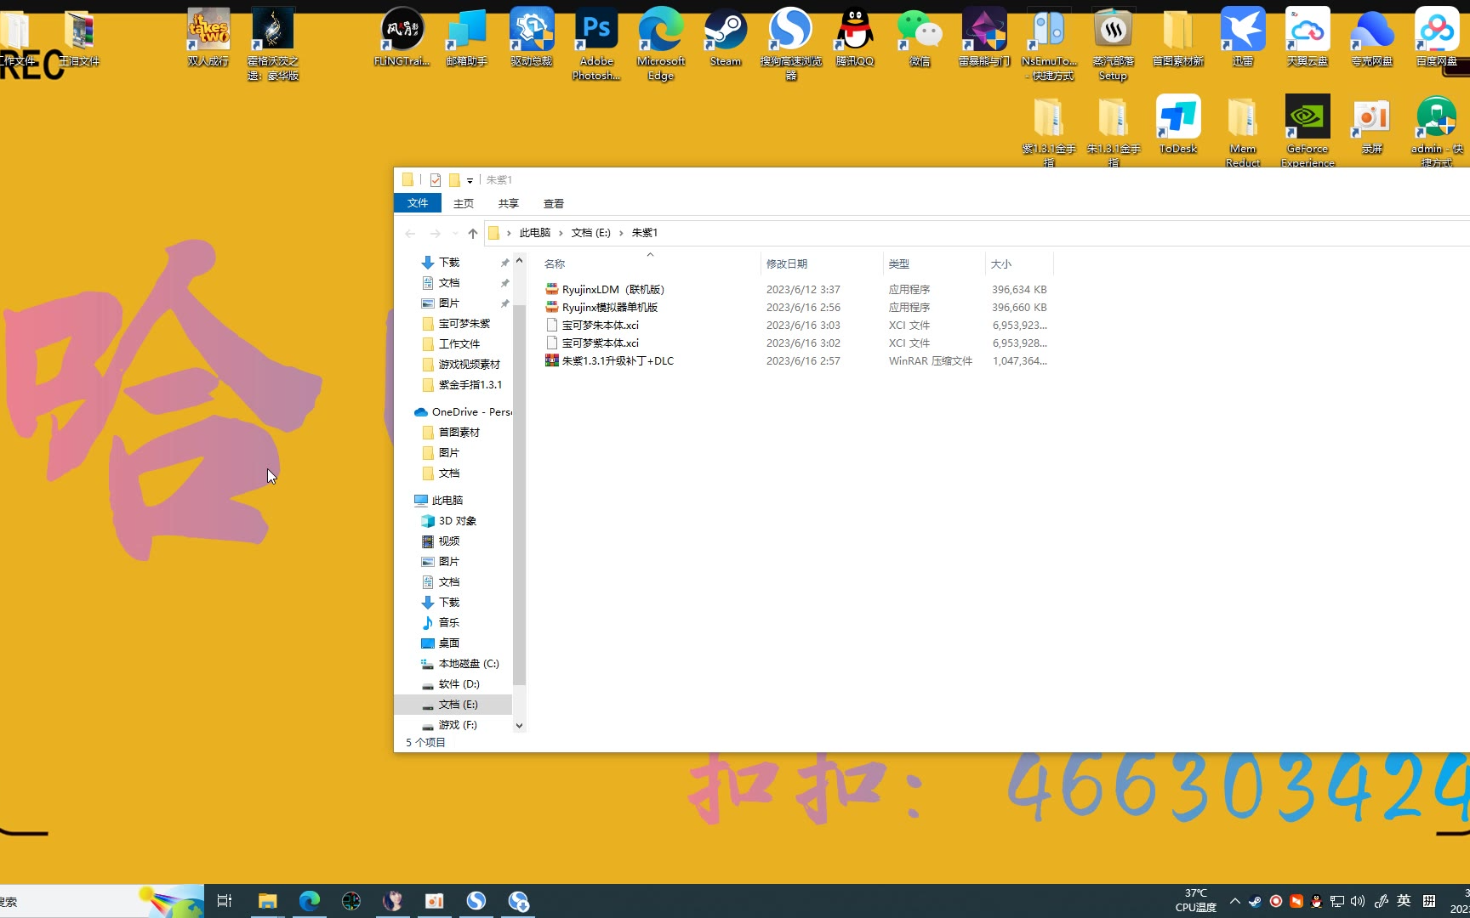This screenshot has height=918, width=1470.
Task: Click the navigation pane scroll down arrow
Action: tap(519, 726)
